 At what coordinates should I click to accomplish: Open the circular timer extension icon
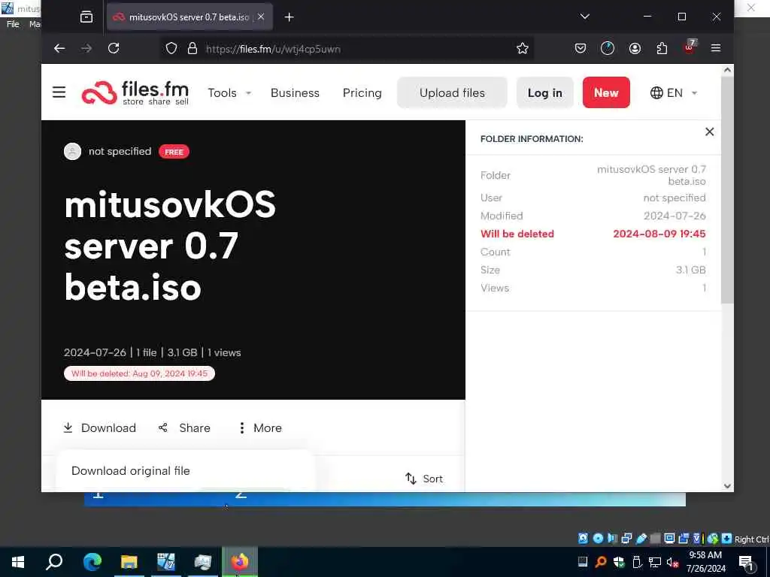(x=608, y=48)
